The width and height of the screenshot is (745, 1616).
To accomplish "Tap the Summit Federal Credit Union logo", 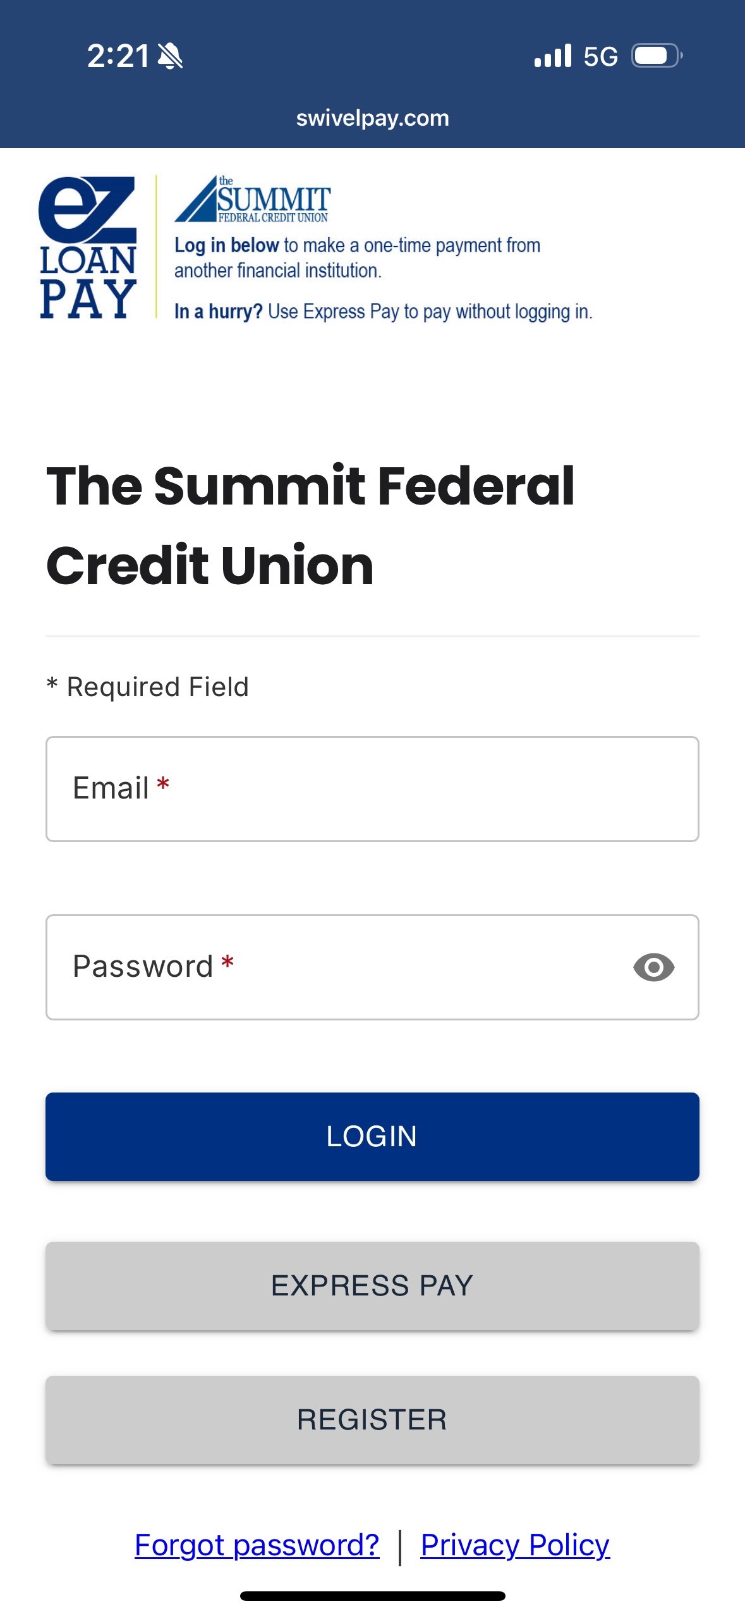I will [x=253, y=200].
